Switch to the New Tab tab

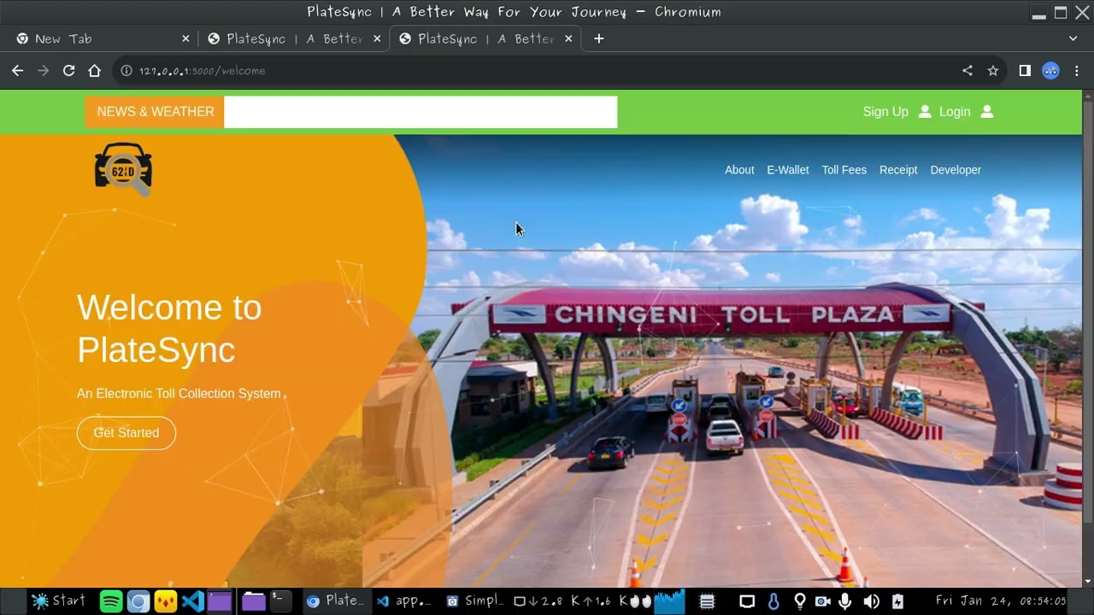(x=104, y=38)
